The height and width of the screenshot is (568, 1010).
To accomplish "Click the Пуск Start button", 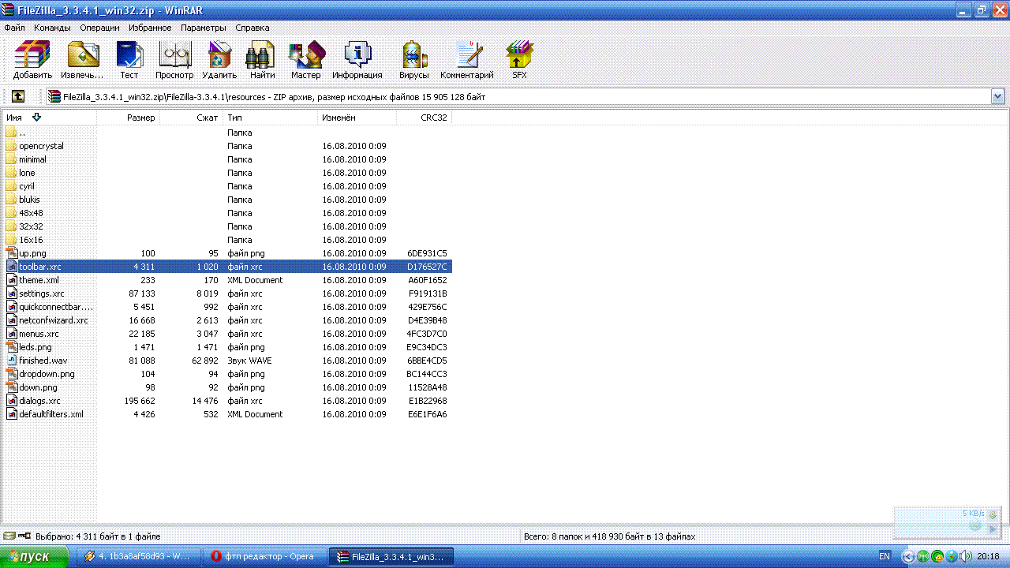I will (28, 556).
